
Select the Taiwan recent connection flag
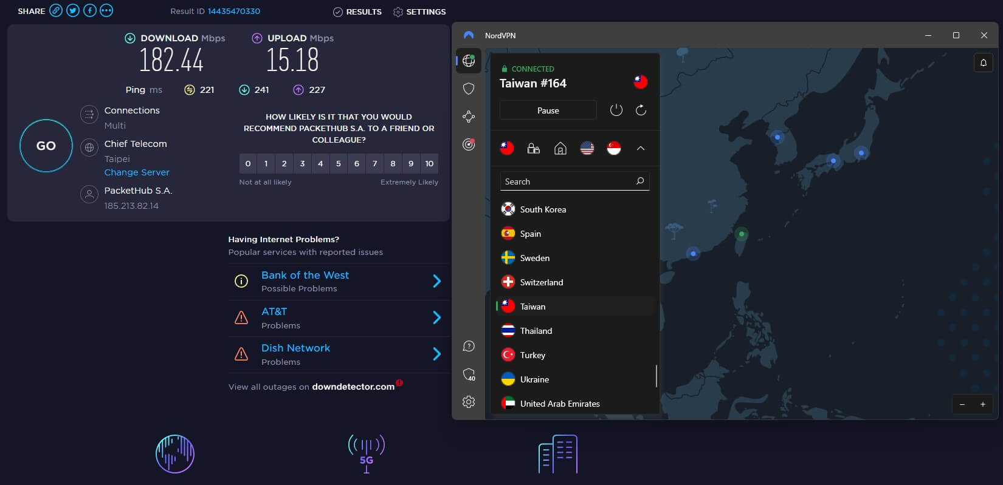click(507, 148)
